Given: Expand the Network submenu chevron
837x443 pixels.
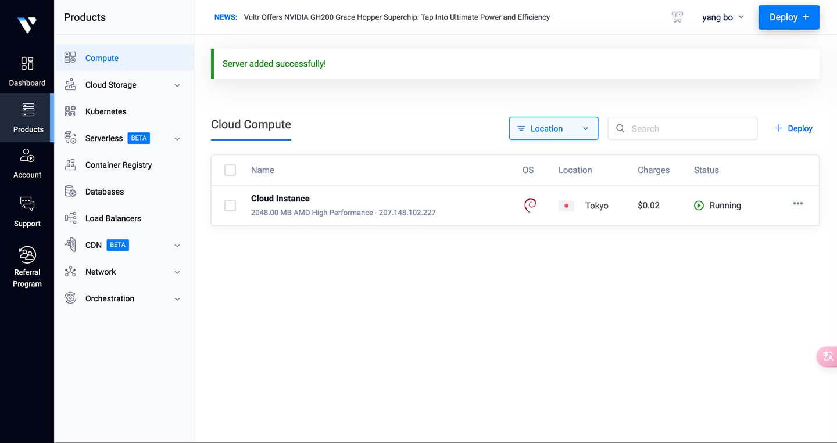Looking at the screenshot, I should pyautogui.click(x=177, y=272).
